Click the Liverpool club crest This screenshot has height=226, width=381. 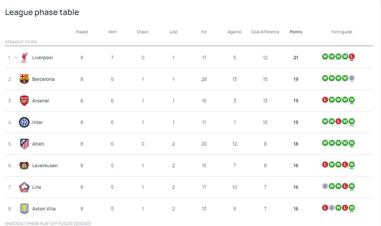click(x=24, y=57)
